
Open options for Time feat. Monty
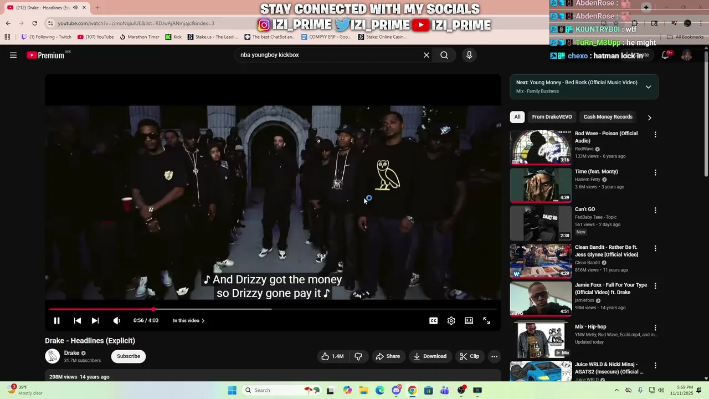pyautogui.click(x=655, y=173)
